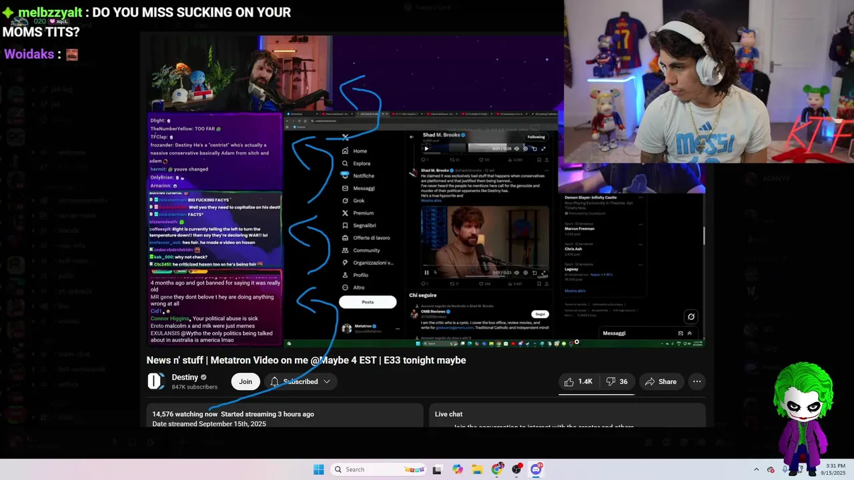Open Premium in the X sidebar
This screenshot has height=480, width=854.
[x=358, y=213]
